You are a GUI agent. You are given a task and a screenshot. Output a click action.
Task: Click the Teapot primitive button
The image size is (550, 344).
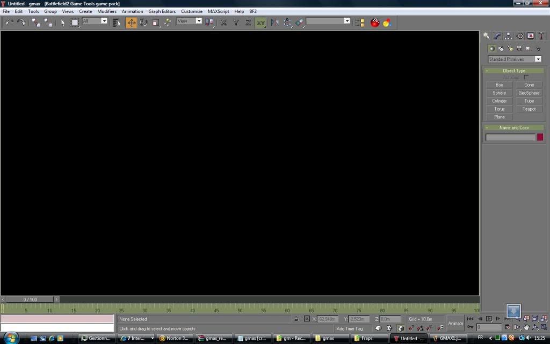pos(529,109)
